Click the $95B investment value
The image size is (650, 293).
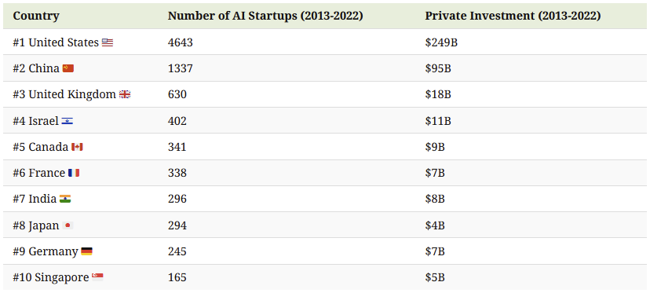[x=438, y=68]
